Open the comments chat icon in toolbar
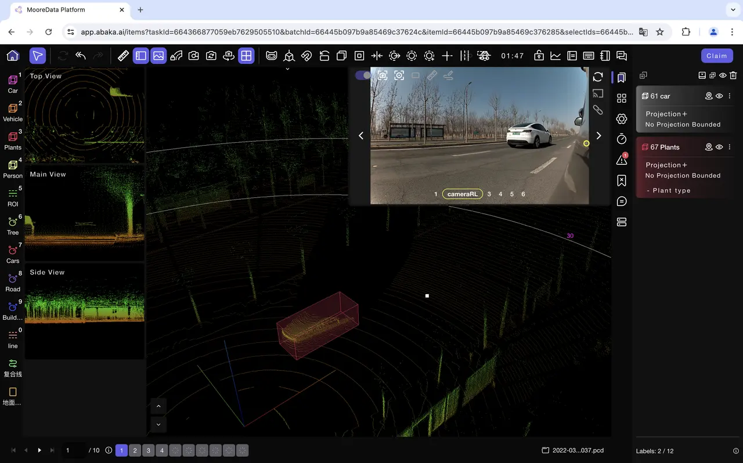 622,56
